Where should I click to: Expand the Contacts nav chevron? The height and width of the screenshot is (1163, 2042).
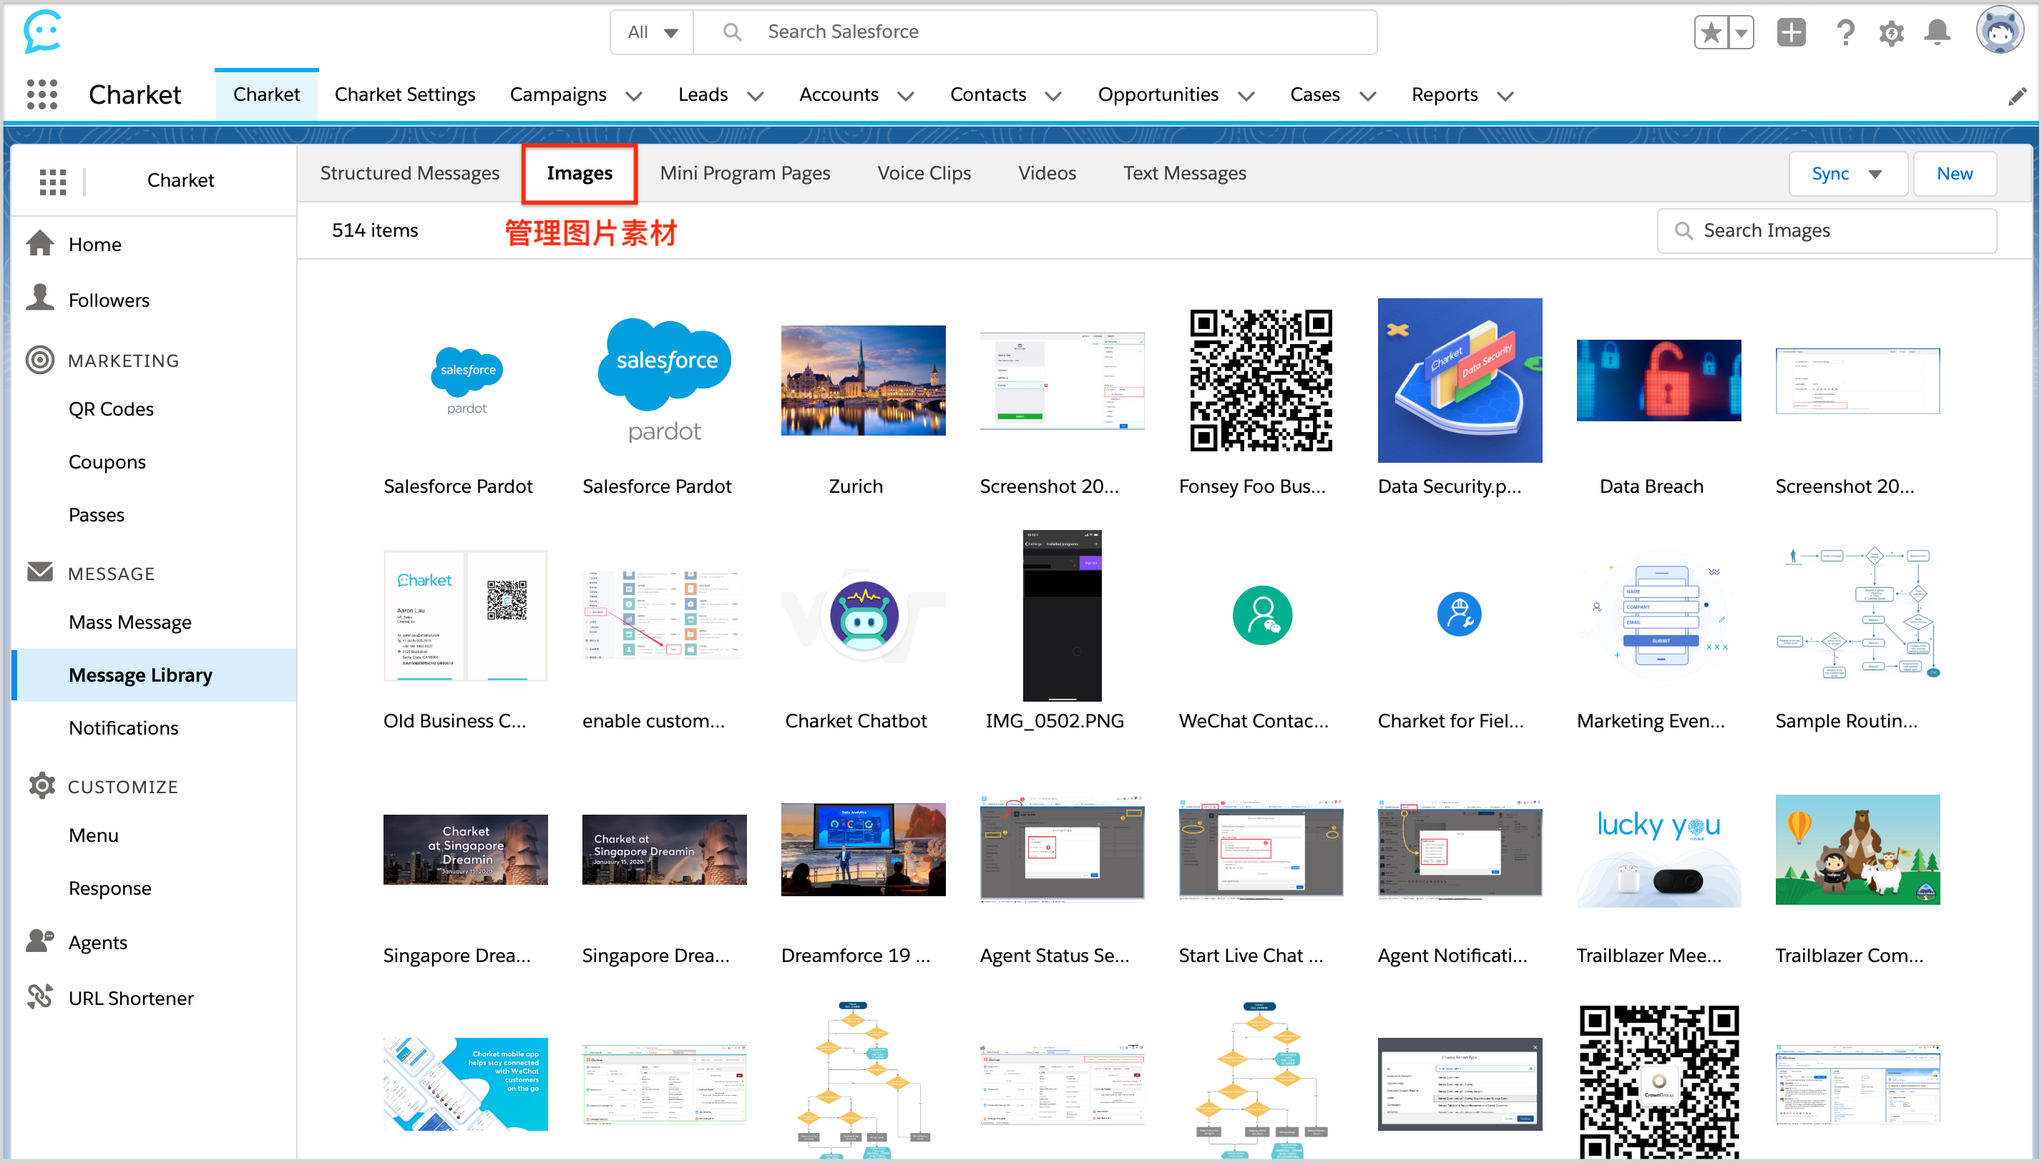[x=1053, y=96]
